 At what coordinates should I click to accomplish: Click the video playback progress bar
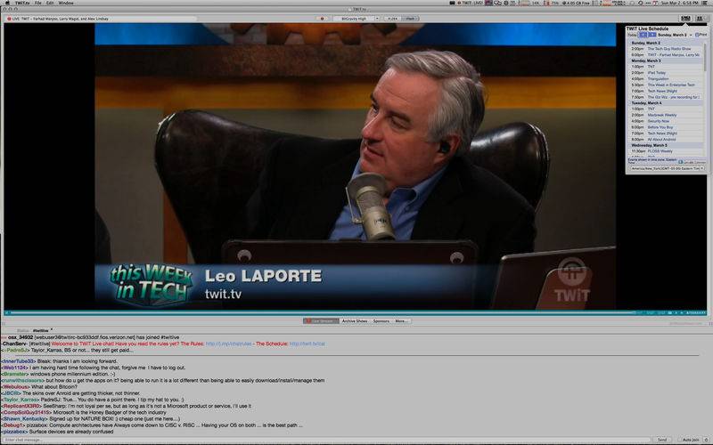(321, 313)
